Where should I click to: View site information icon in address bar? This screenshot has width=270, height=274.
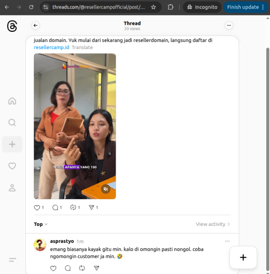pos(46,7)
